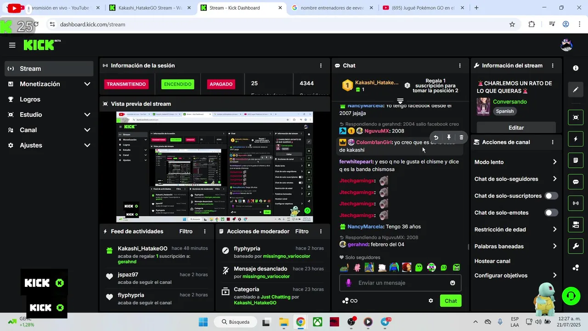The width and height of the screenshot is (588, 331).
Task: Toggle Chat de solo-suscriptores switch
Action: coord(551,196)
